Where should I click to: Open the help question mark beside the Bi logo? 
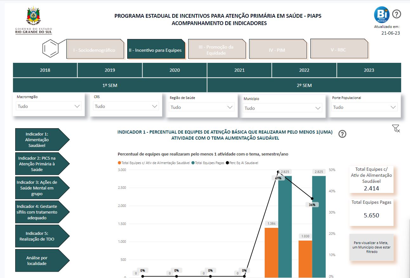[396, 14]
